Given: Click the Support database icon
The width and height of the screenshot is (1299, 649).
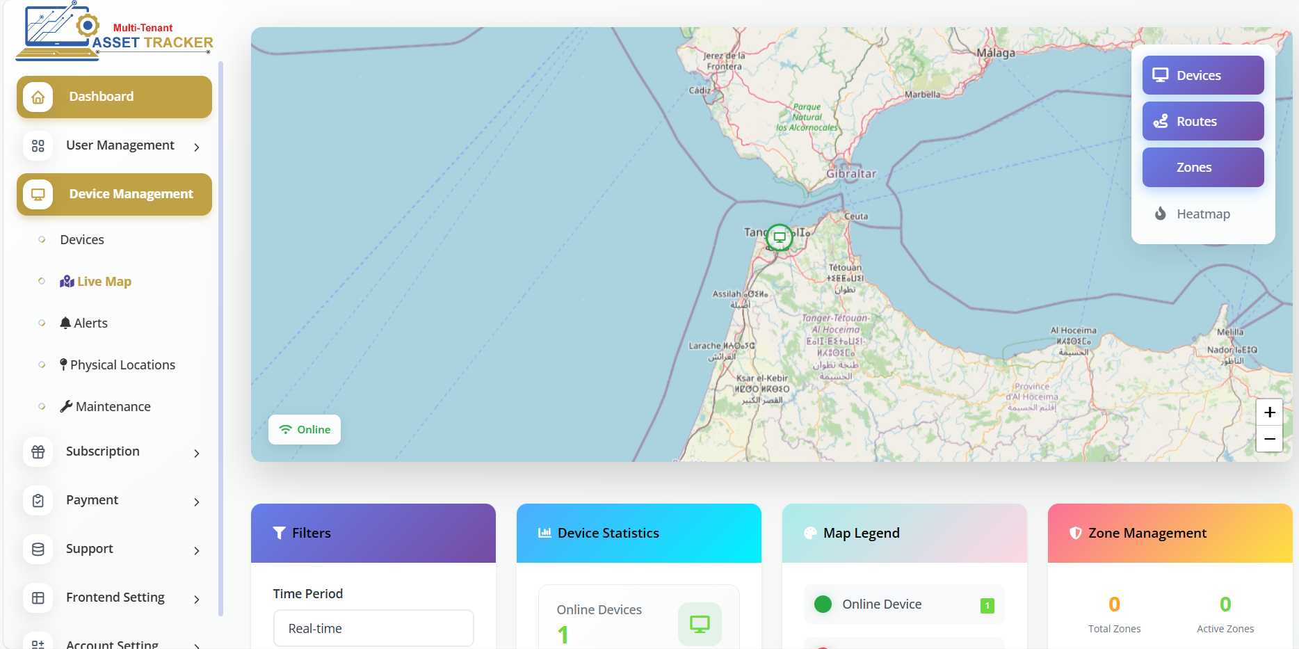Looking at the screenshot, I should pos(38,550).
